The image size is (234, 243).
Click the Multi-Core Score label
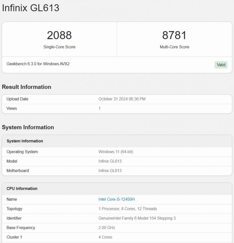pyautogui.click(x=174, y=47)
